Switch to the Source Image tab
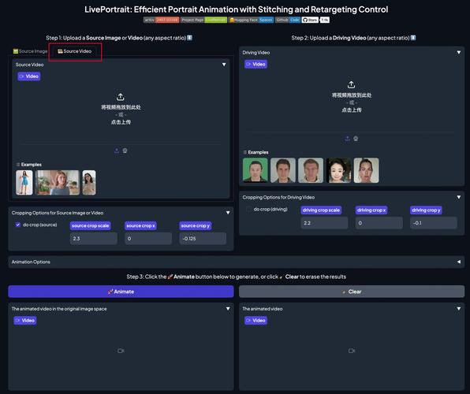 (x=30, y=51)
